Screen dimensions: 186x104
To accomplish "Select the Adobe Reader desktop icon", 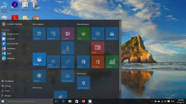I will pos(15,18).
